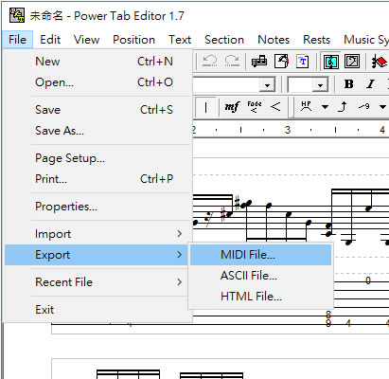Open the Rests menu
Image resolution: width=389 pixels, height=379 pixels.
click(316, 40)
